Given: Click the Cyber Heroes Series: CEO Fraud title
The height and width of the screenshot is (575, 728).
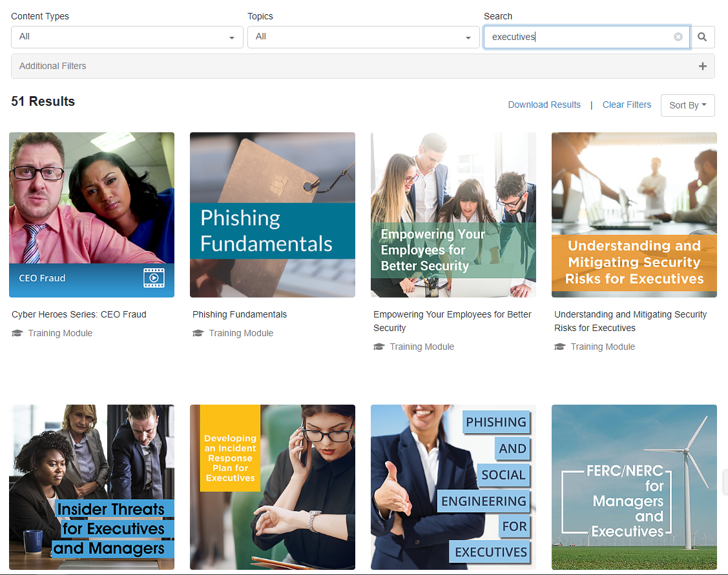Looking at the screenshot, I should (79, 314).
